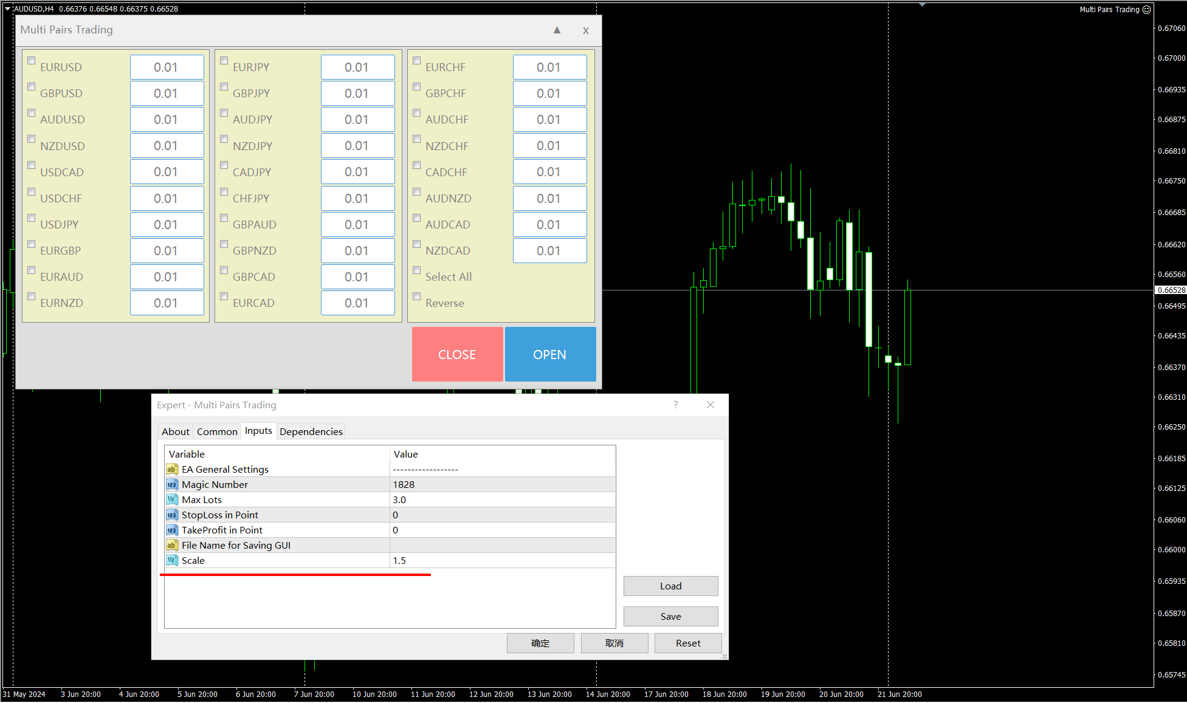Click the File Name for Saving GUI icon
This screenshot has height=703, width=1187.
[x=172, y=546]
